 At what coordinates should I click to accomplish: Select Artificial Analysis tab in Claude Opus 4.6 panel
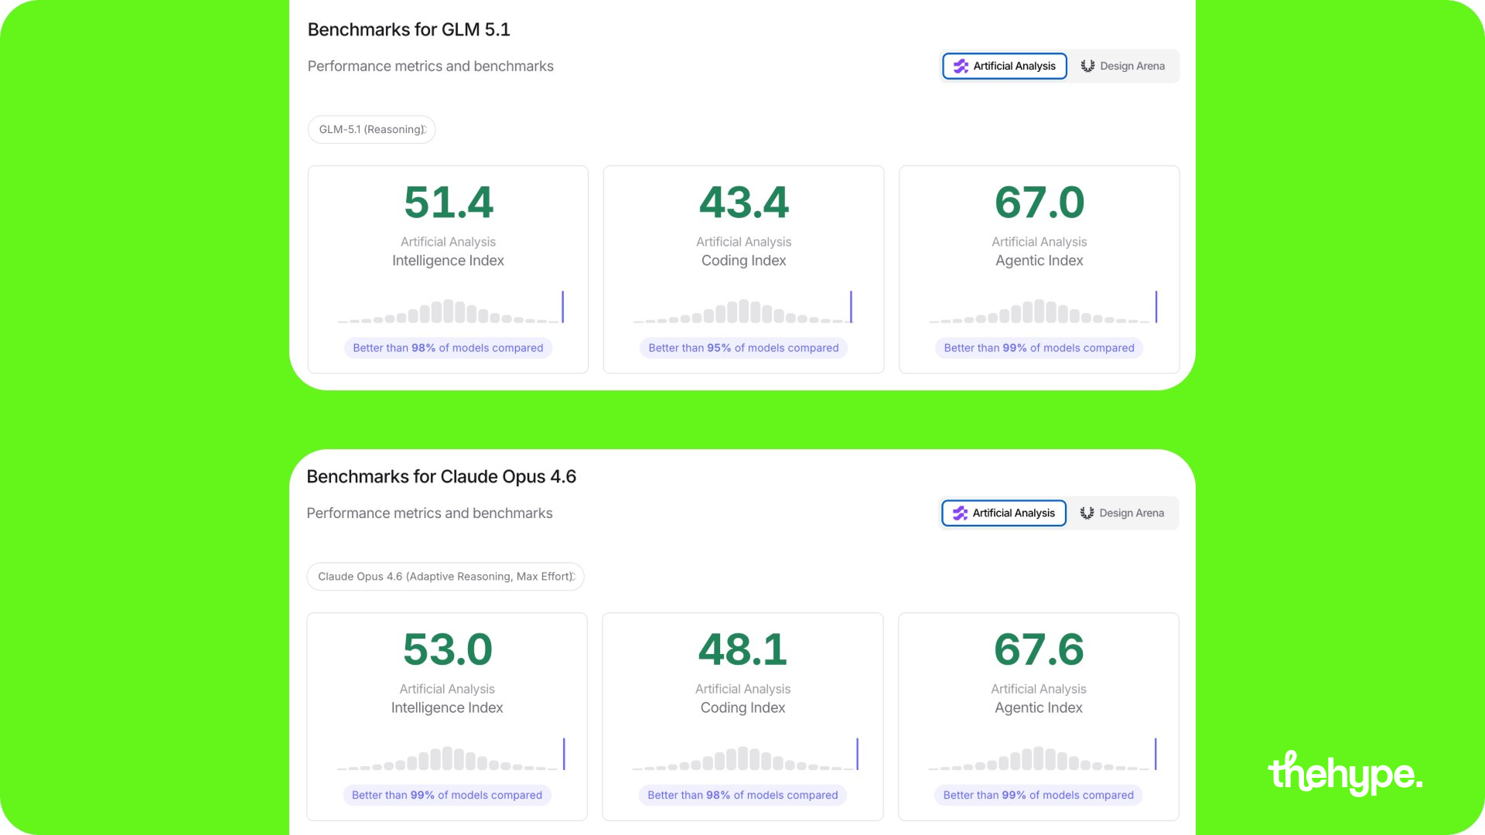click(1004, 513)
